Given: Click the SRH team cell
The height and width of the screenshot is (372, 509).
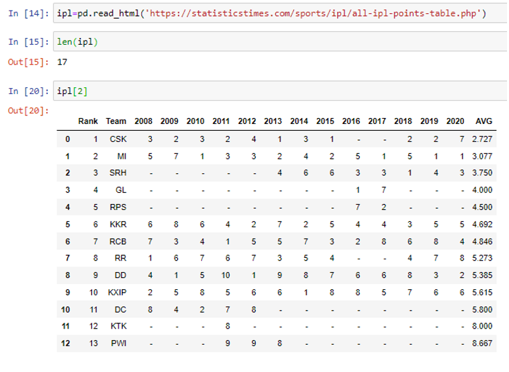Looking at the screenshot, I should (118, 173).
